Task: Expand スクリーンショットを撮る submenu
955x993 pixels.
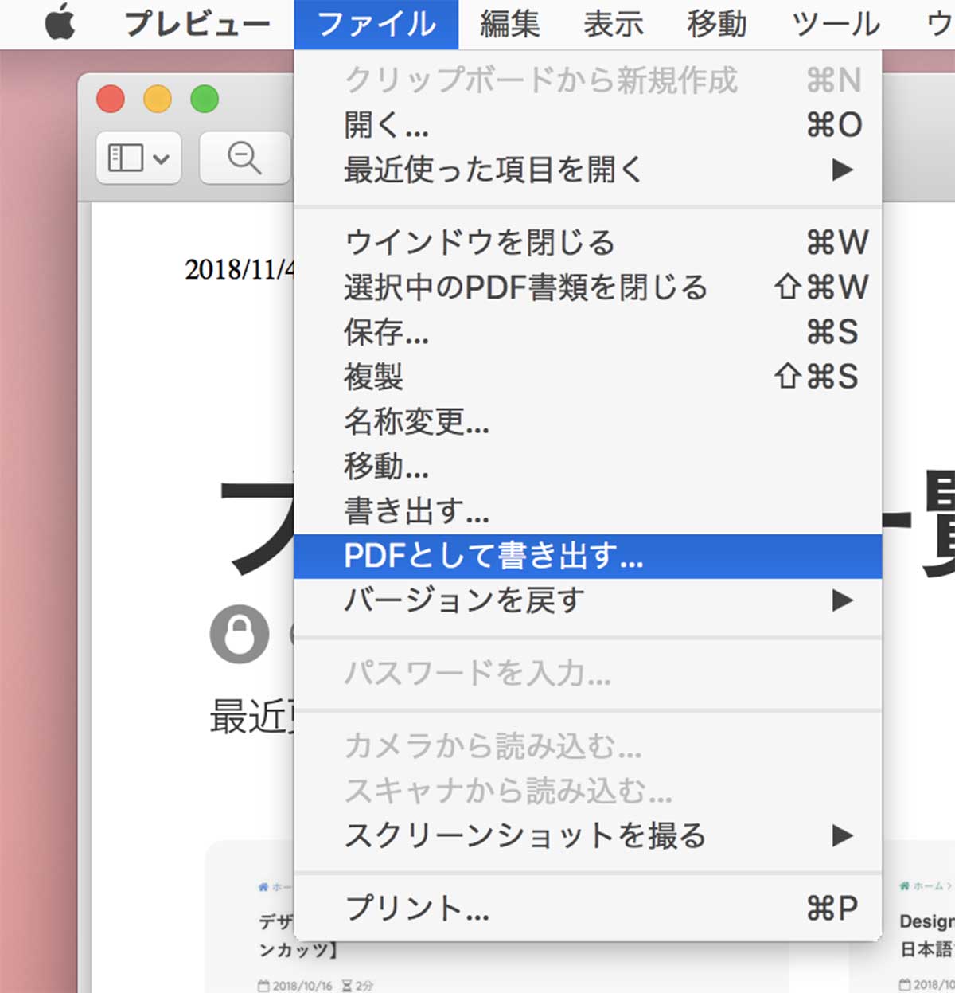Action: 588,836
